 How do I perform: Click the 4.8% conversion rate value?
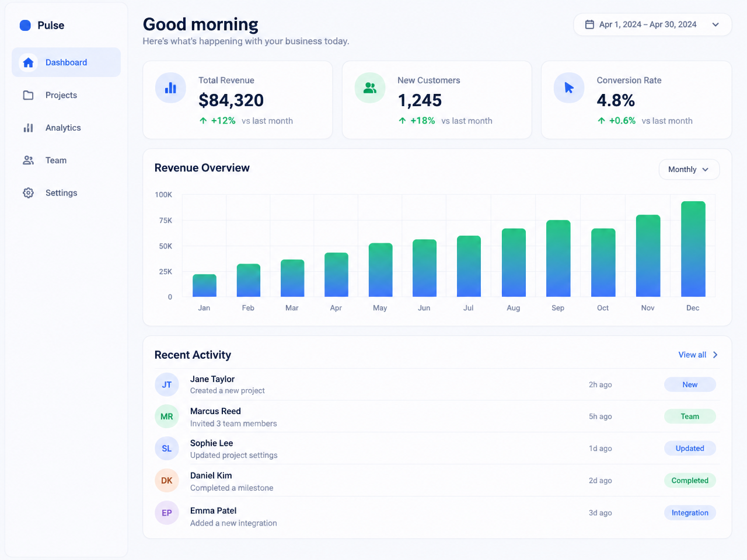(616, 100)
